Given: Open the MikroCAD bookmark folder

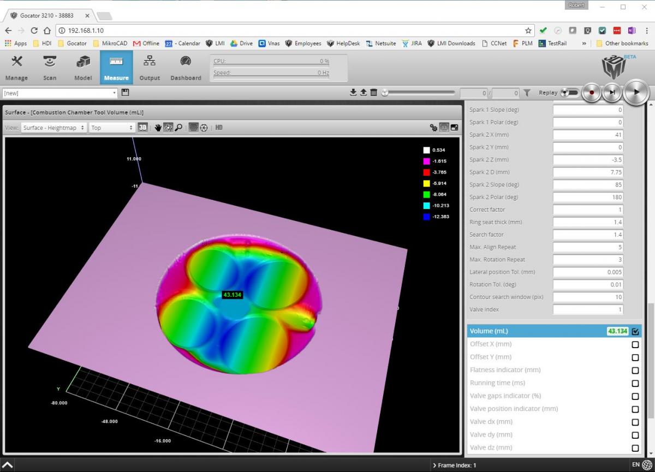Looking at the screenshot, I should (110, 43).
